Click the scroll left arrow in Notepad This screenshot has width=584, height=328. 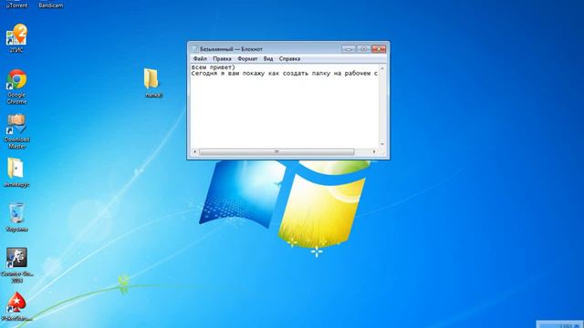pyautogui.click(x=194, y=152)
